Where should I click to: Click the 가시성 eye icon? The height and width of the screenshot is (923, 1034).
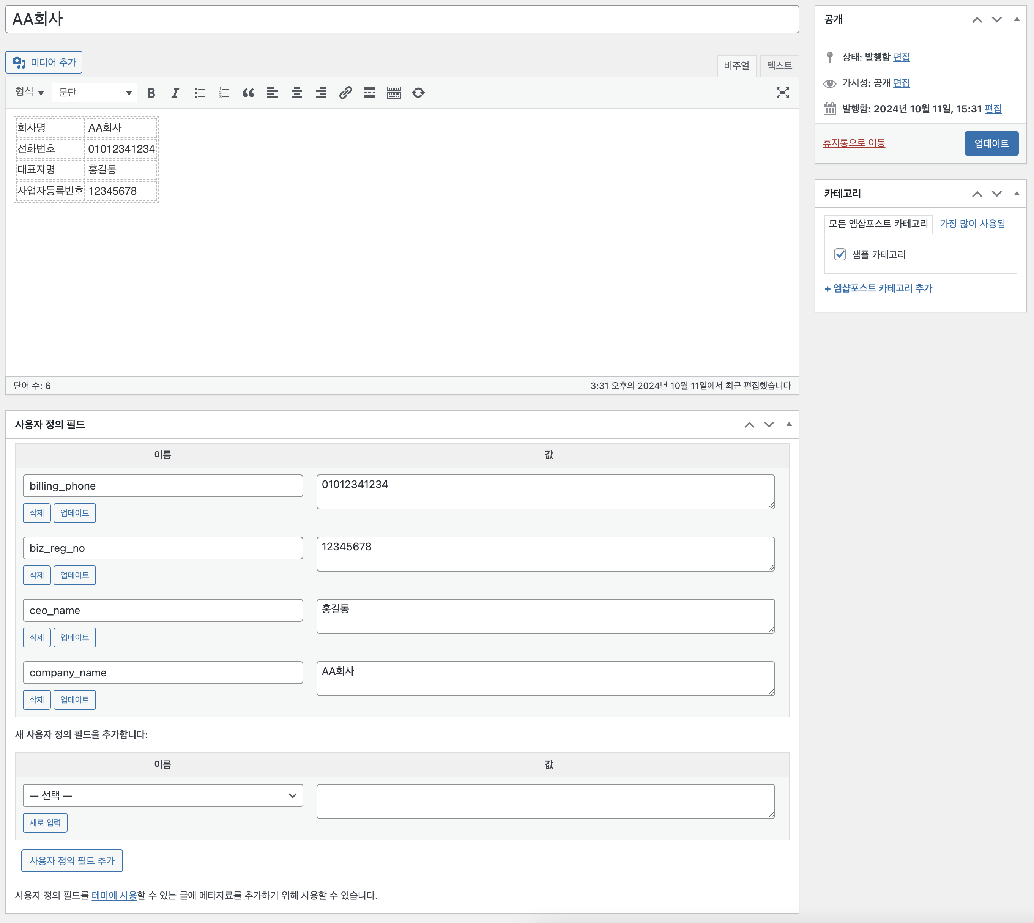830,83
